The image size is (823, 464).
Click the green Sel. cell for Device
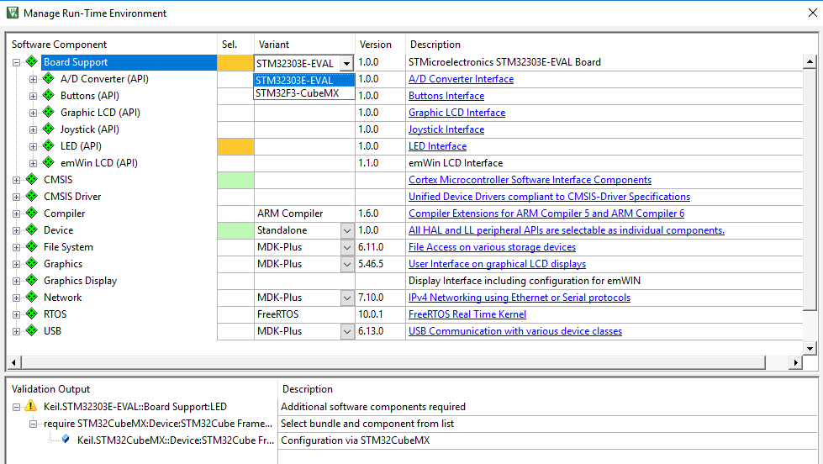(x=235, y=230)
